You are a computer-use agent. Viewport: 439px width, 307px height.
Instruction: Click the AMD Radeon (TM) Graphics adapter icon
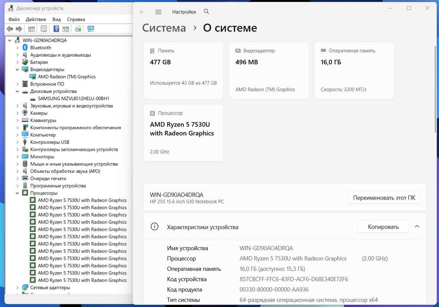[x=33, y=77]
